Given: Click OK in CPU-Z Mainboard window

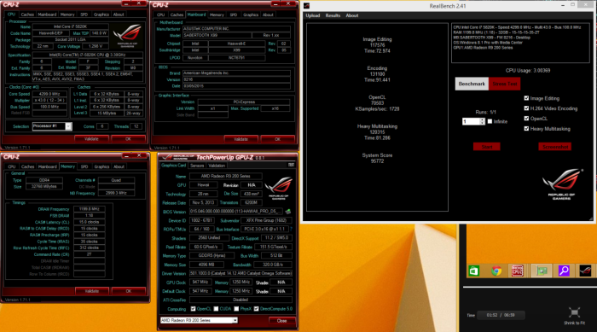Looking at the screenshot, I should pos(277,139).
